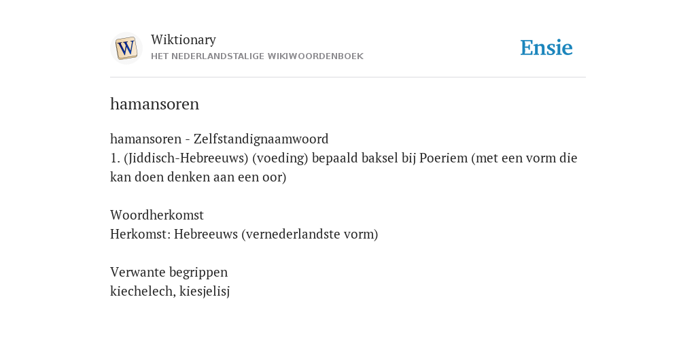Click the line hamansoren - Zelfstandignaamwoord
This screenshot has width=696, height=348.
click(220, 139)
